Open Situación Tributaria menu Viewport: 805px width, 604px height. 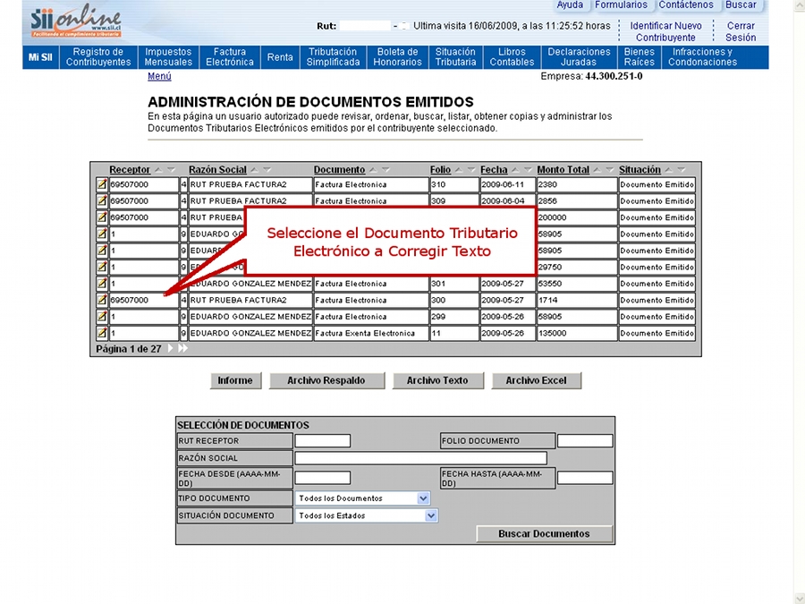click(456, 57)
